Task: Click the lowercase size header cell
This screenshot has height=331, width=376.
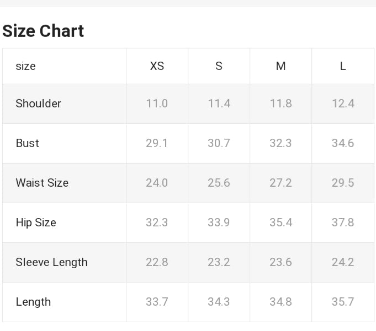Action: coord(25,66)
